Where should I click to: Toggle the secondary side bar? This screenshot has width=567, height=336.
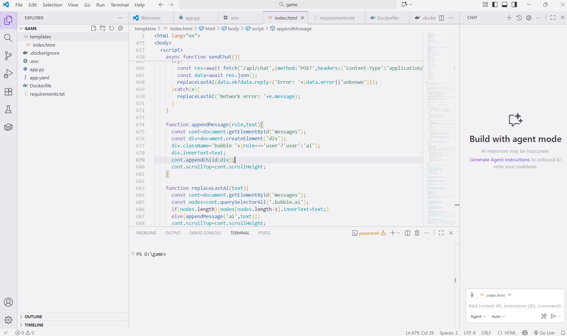(x=514, y=4)
